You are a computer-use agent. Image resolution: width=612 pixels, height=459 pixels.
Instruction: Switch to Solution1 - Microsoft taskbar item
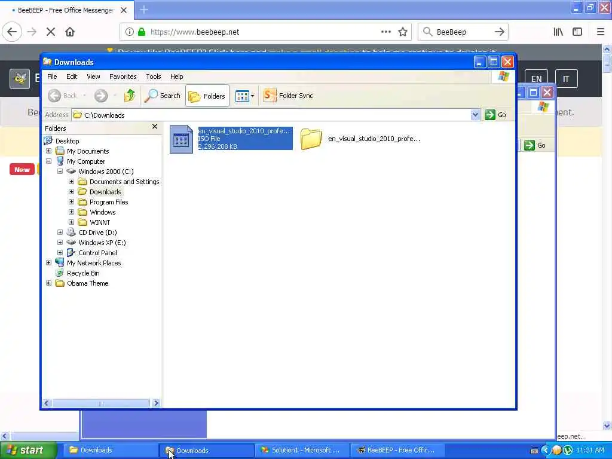(302, 450)
